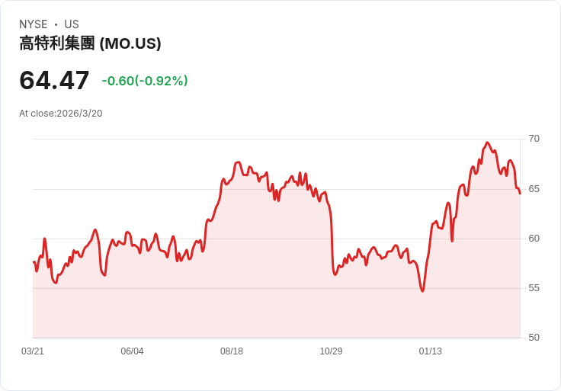The image size is (561, 391).
Task: Select the 65 y-axis price label
Action: pos(534,188)
